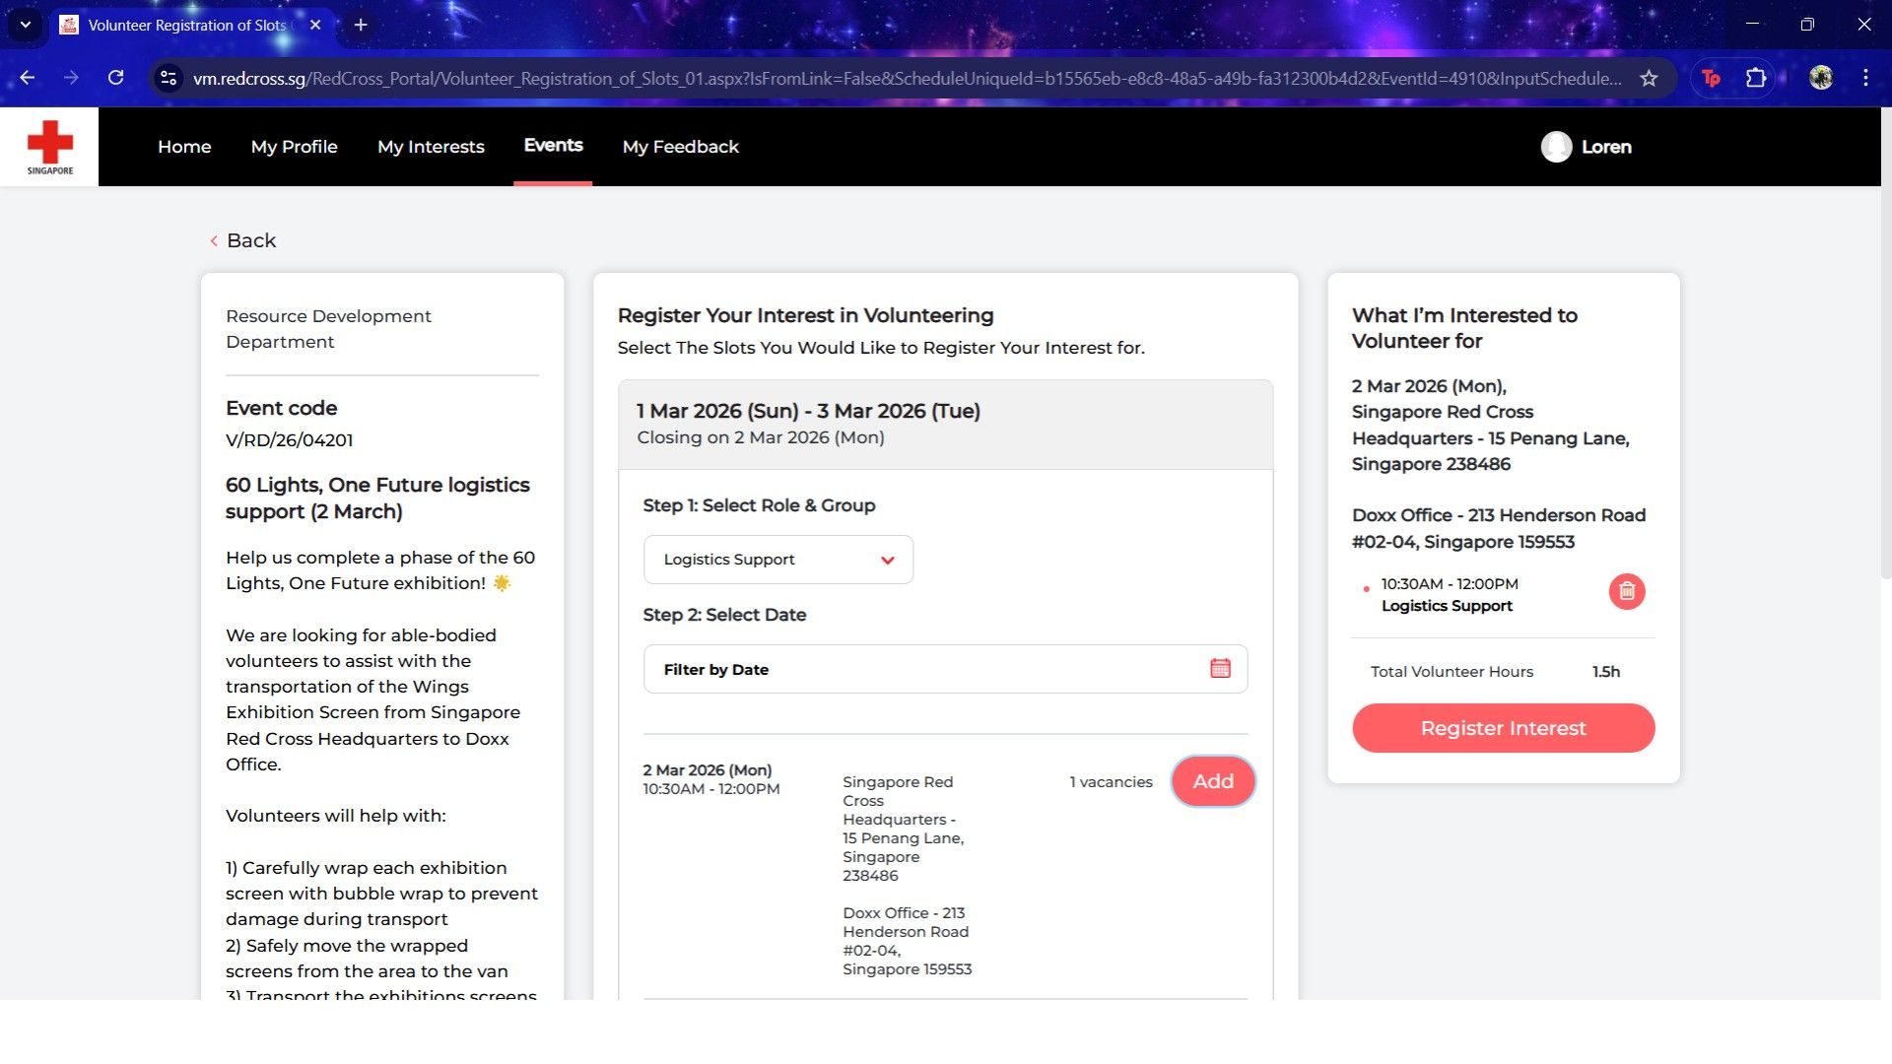Open the Extensions puzzle menu
The image size is (1892, 1064).
(1756, 78)
